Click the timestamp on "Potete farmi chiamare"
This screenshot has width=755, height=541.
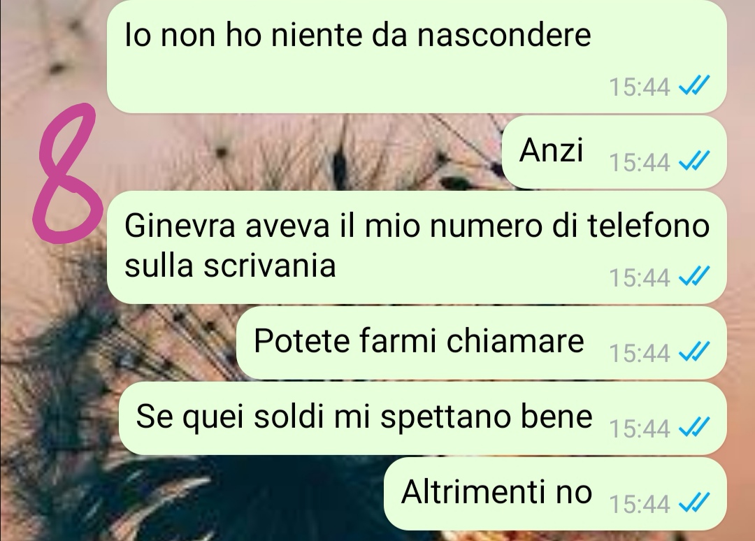[x=640, y=353]
